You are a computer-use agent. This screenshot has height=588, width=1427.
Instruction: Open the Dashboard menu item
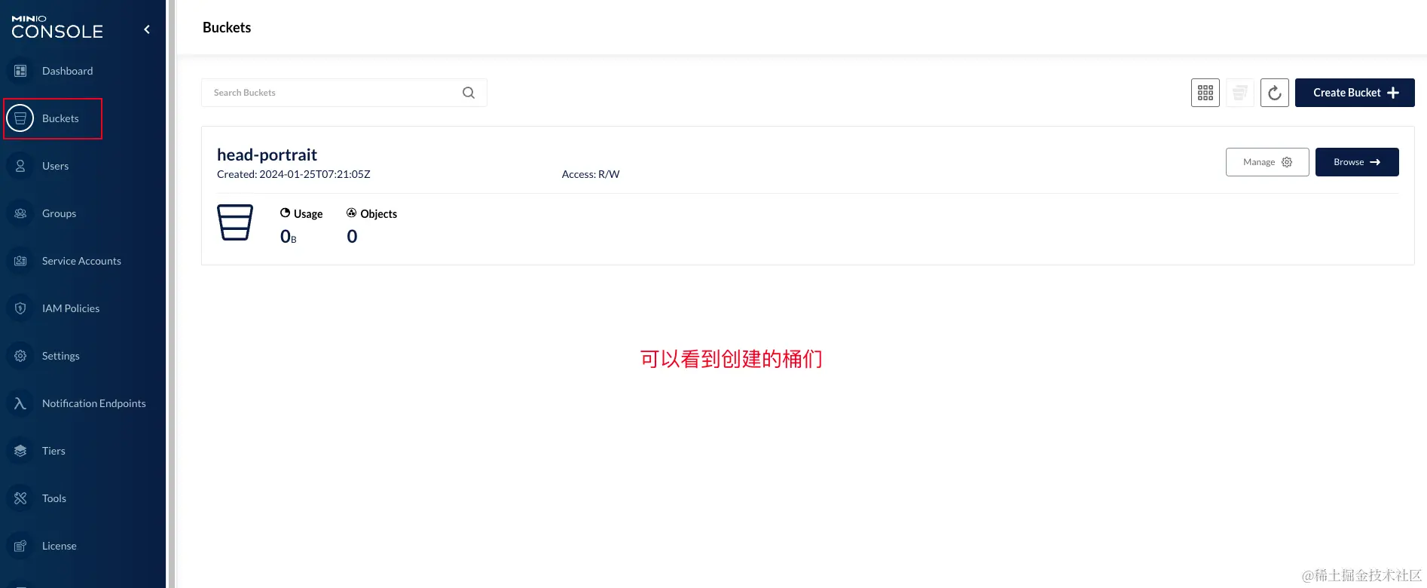68,71
